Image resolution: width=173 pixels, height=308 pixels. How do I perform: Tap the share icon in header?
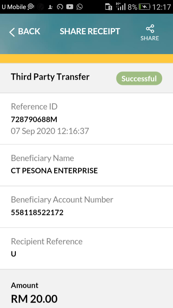[150, 29]
